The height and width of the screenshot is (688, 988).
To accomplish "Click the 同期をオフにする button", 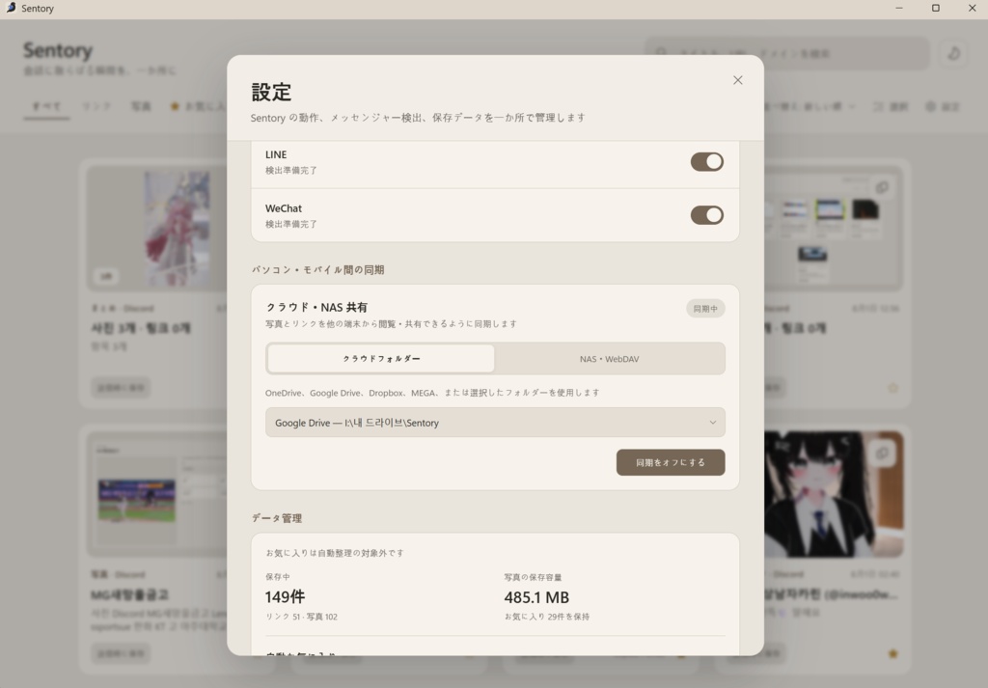I will coord(671,462).
